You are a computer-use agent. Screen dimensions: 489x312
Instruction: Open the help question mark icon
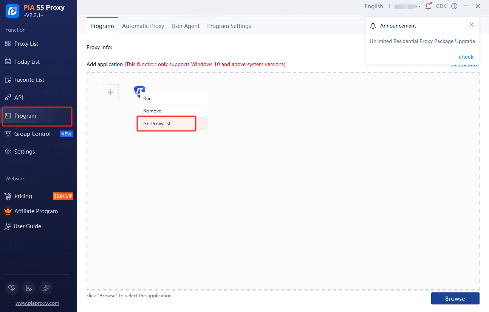click(x=454, y=6)
